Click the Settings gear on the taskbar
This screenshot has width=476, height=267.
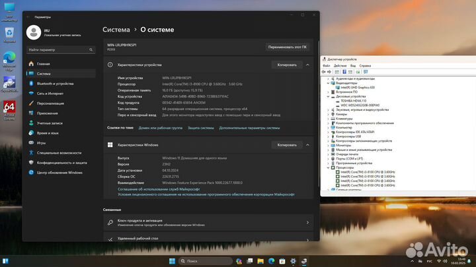coord(293,261)
